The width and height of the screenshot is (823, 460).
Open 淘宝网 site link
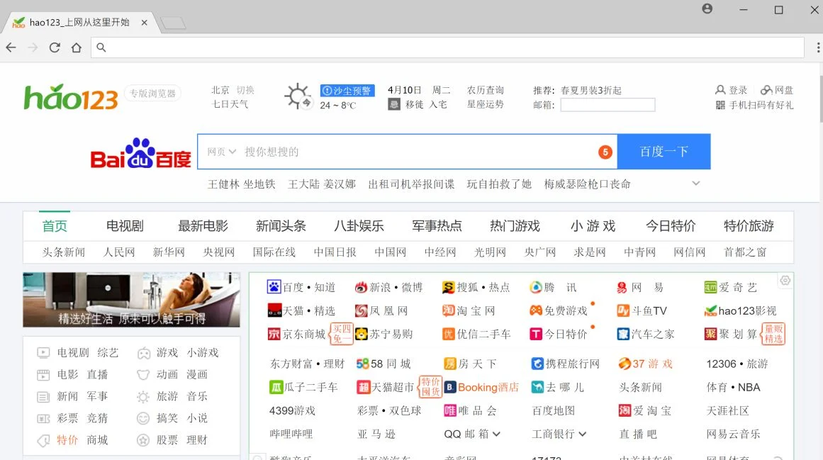coord(469,310)
